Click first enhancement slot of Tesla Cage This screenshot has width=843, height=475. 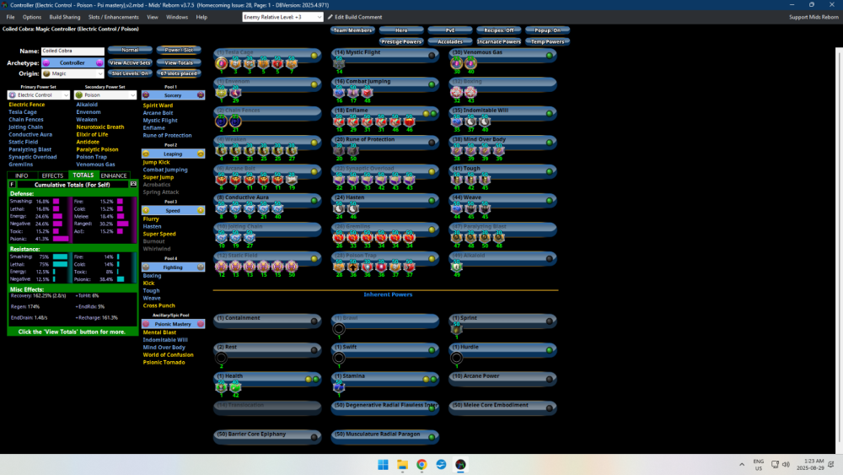pyautogui.click(x=222, y=64)
